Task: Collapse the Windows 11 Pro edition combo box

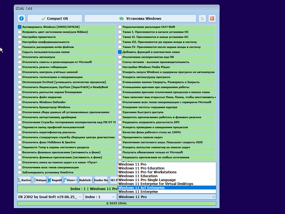Action: pos(167,197)
